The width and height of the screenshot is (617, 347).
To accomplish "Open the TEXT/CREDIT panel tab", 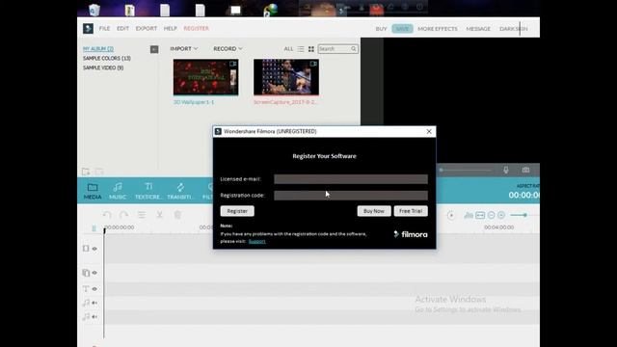I will coord(148,191).
